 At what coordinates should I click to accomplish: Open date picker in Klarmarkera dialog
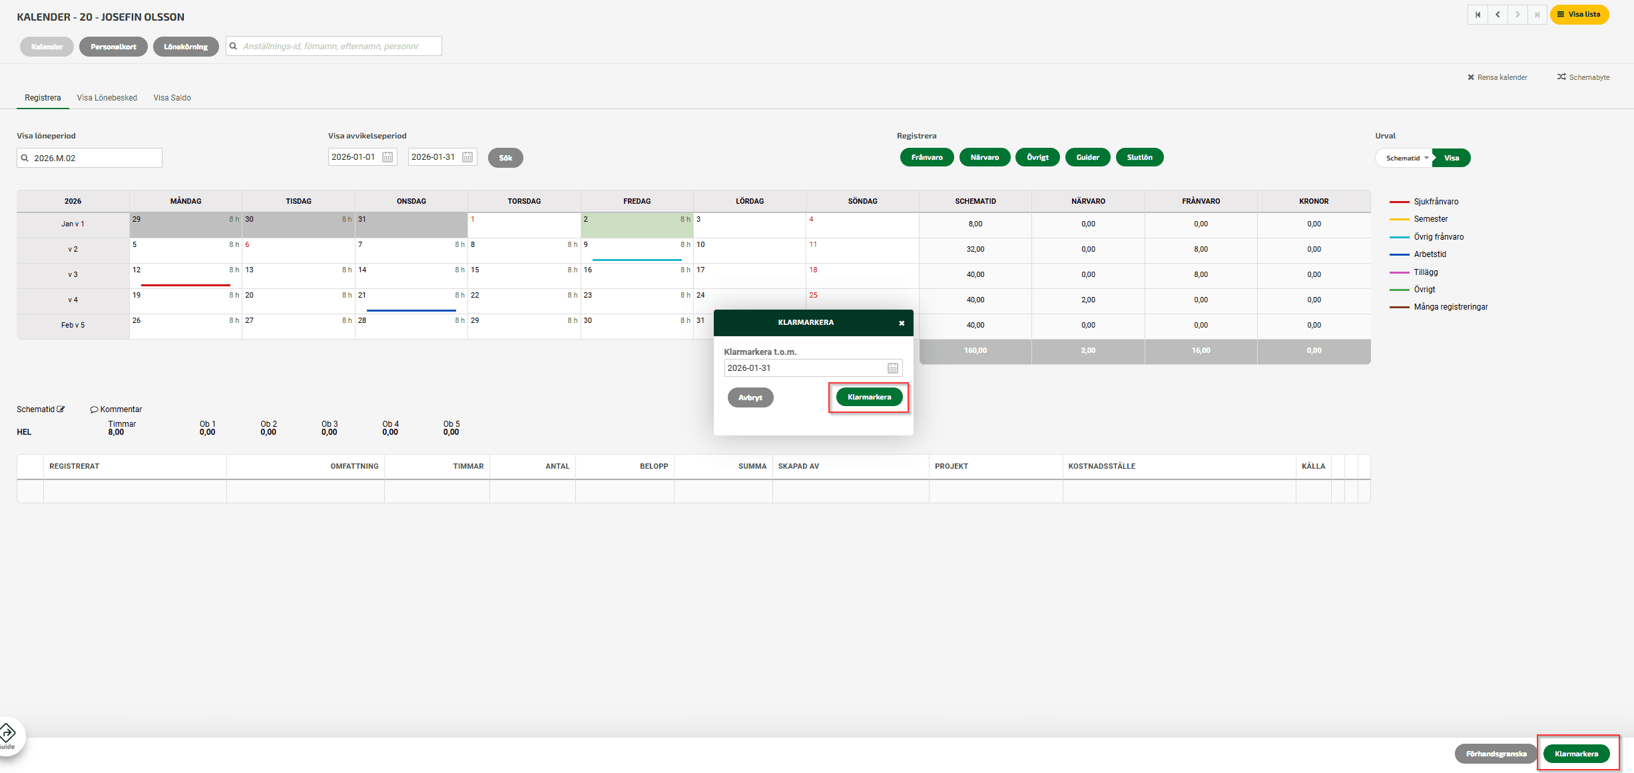point(893,368)
